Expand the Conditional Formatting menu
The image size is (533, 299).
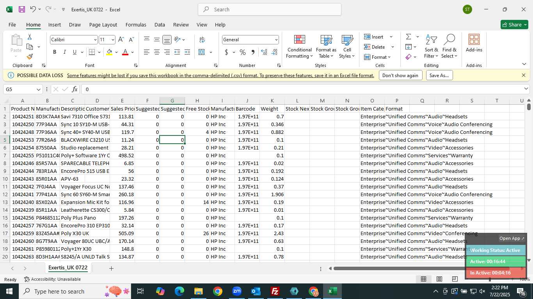pos(299,47)
